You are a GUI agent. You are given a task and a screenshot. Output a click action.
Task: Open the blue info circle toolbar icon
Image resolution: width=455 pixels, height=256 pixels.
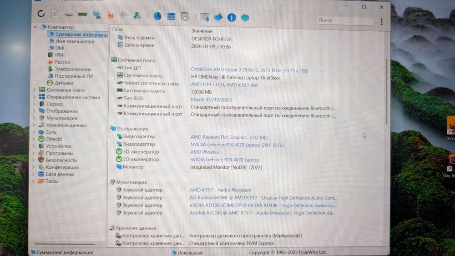point(232,18)
